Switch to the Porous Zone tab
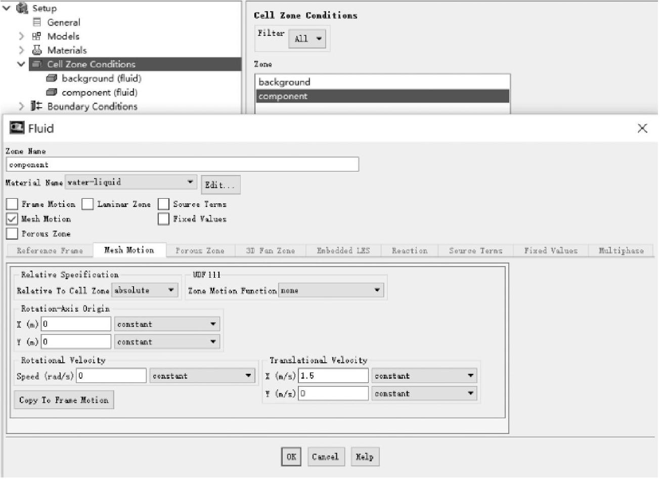Screen dimensions: 666x479 click(x=200, y=250)
